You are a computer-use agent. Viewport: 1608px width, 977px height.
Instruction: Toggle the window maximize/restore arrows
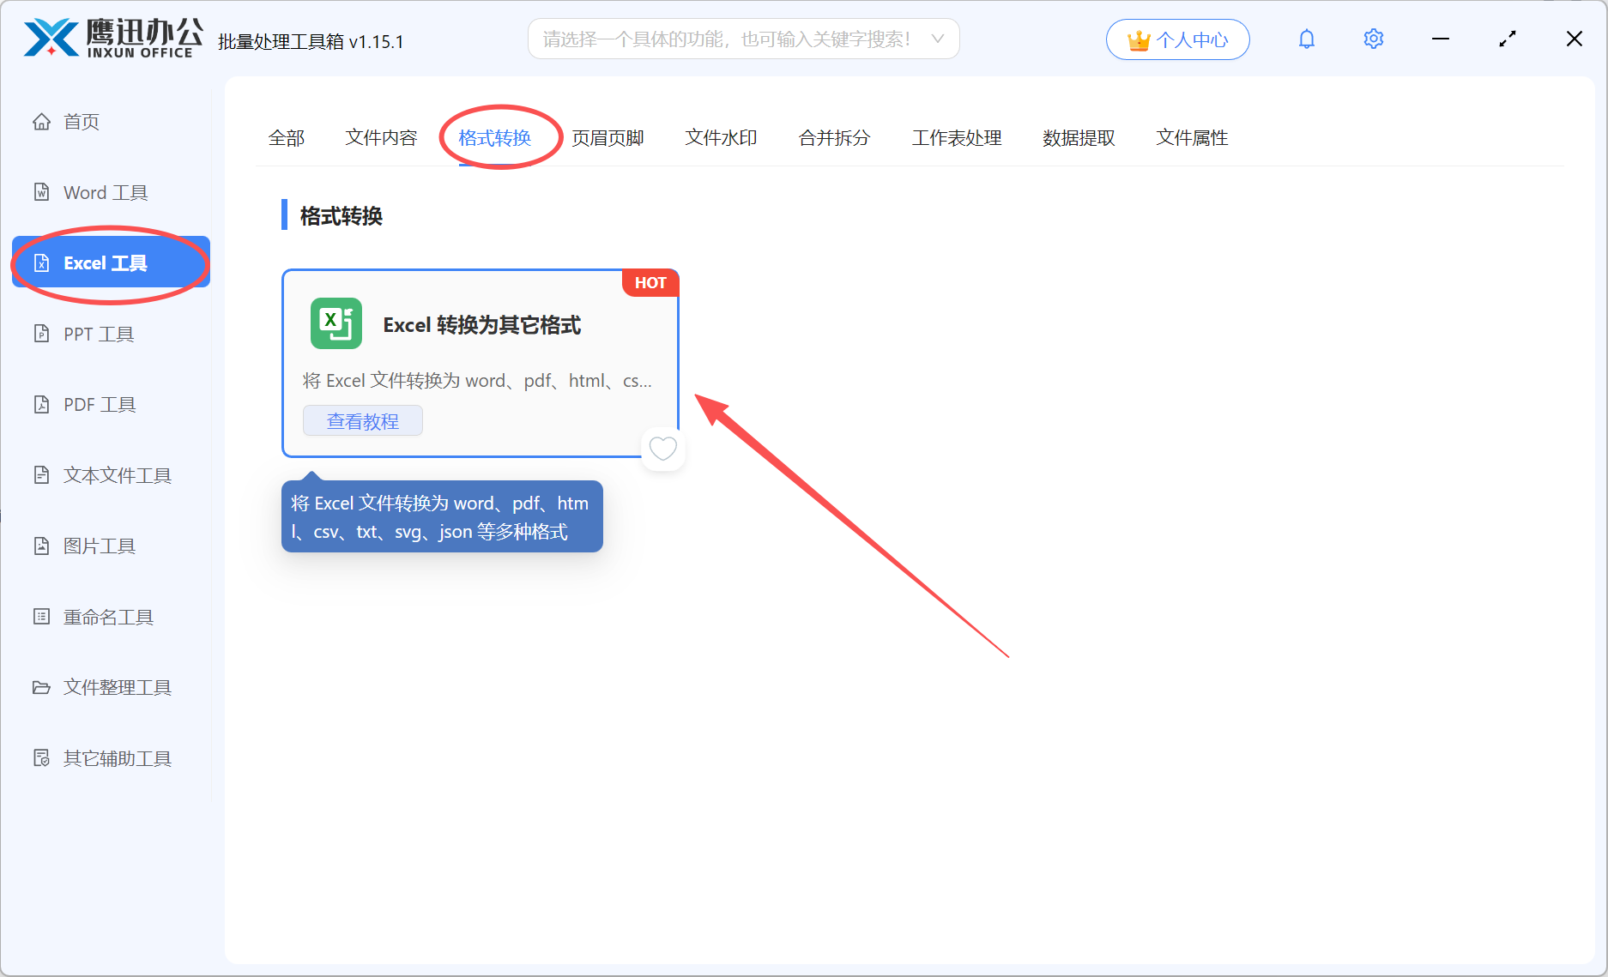pyautogui.click(x=1508, y=39)
